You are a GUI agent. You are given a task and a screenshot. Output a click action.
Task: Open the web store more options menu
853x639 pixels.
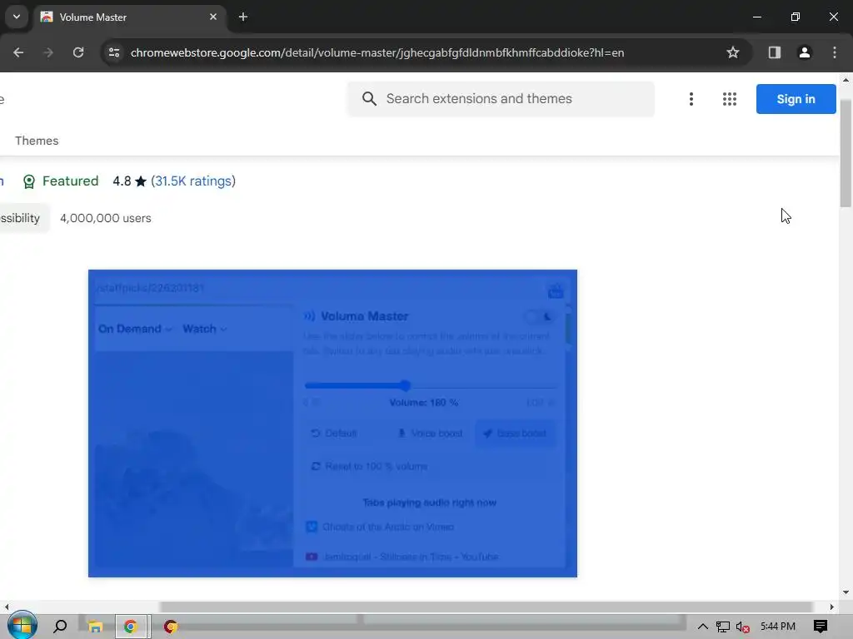point(691,99)
